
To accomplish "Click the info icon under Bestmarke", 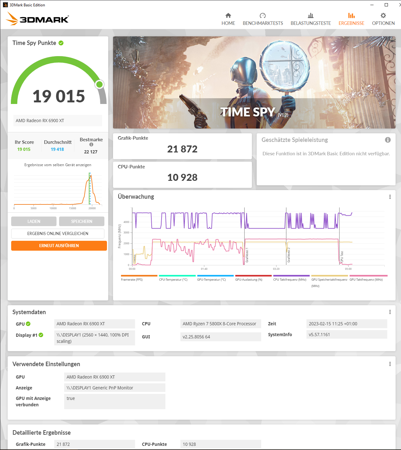I will click(91, 144).
